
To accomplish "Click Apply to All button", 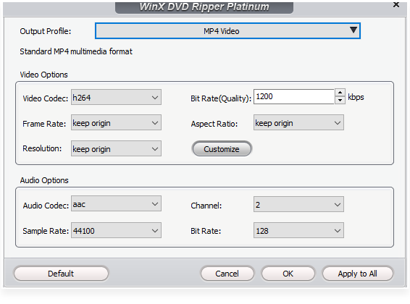I will tap(357, 274).
